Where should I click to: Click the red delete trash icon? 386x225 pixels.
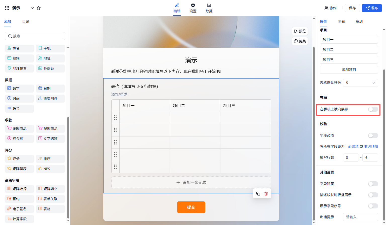[x=266, y=194]
